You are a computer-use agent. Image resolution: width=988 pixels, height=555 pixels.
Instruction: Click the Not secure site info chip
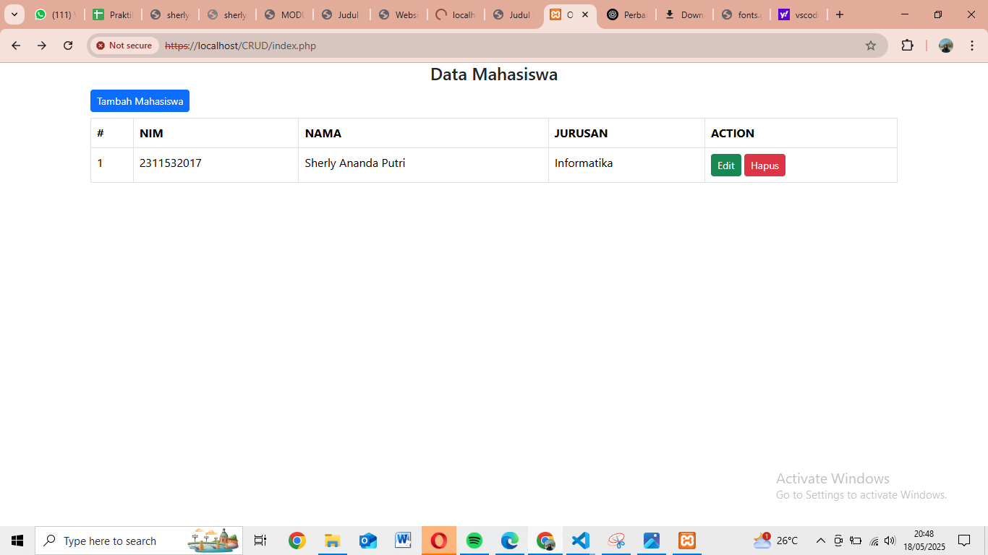[x=124, y=46]
